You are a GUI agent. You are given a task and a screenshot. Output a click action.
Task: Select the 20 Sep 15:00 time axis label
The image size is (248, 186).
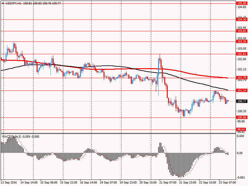point(148,183)
